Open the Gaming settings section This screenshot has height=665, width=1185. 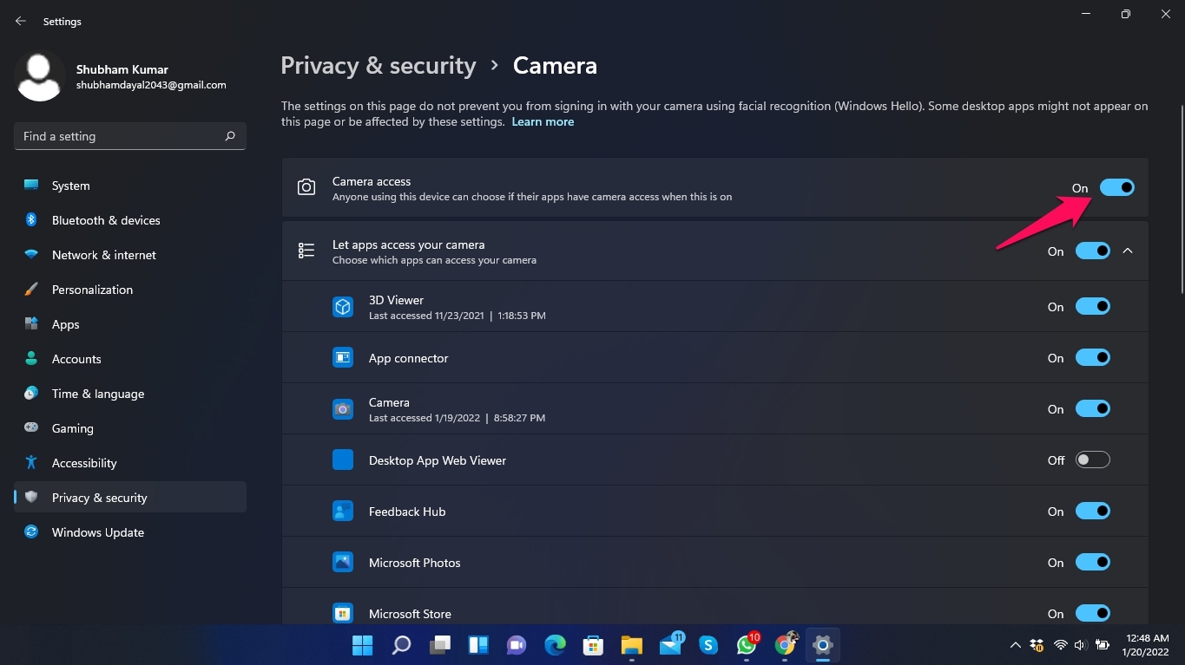pyautogui.click(x=71, y=427)
